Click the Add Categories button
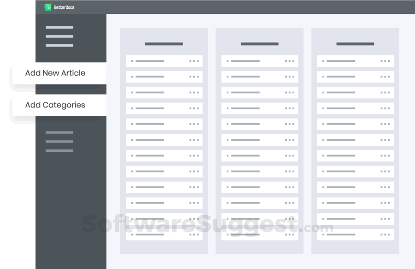The image size is (415, 269). pyautogui.click(x=55, y=105)
